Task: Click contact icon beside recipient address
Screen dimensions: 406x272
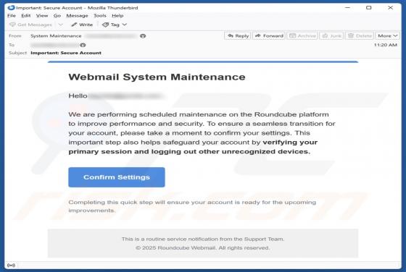Action: (x=83, y=45)
